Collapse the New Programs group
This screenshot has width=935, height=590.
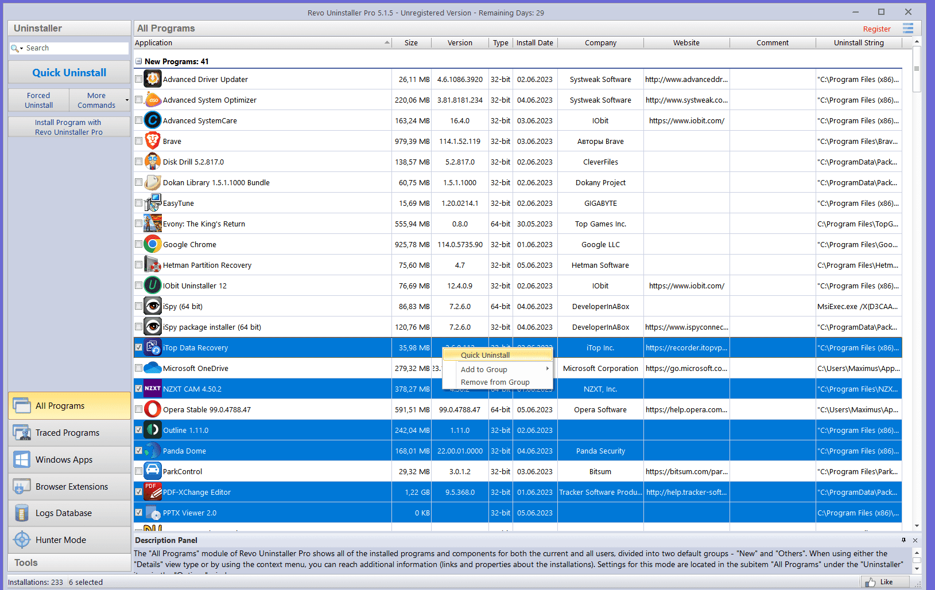[x=138, y=61]
